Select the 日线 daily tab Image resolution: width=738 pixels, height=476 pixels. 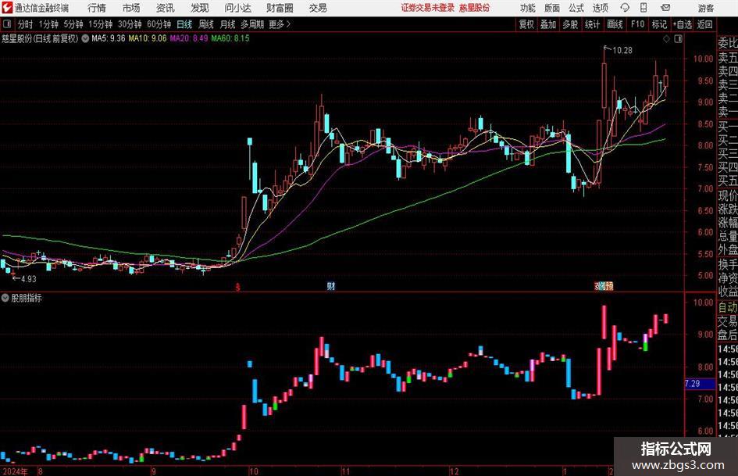tap(184, 24)
